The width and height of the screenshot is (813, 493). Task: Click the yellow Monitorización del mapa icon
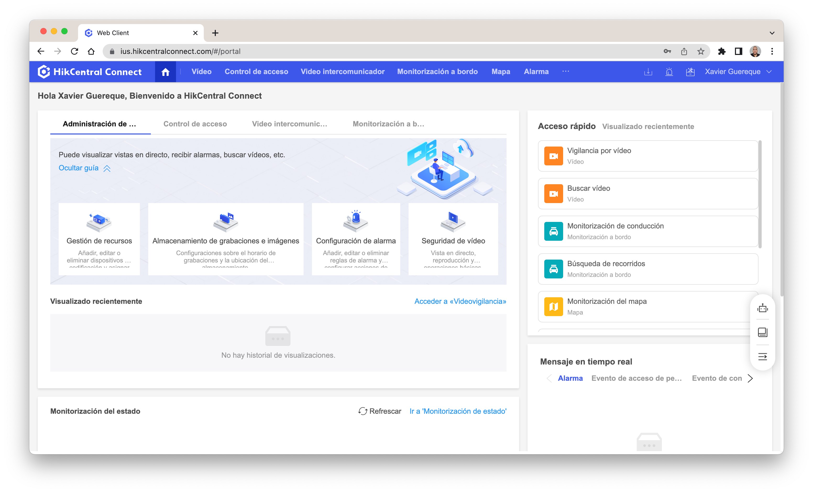point(553,306)
